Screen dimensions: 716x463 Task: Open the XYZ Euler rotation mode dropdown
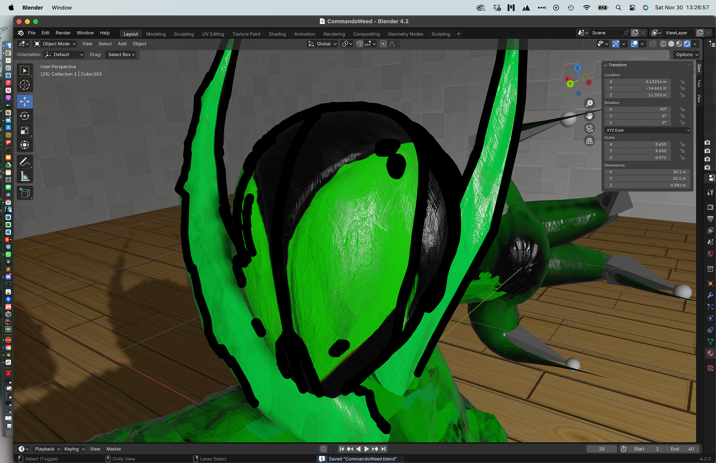coord(648,130)
